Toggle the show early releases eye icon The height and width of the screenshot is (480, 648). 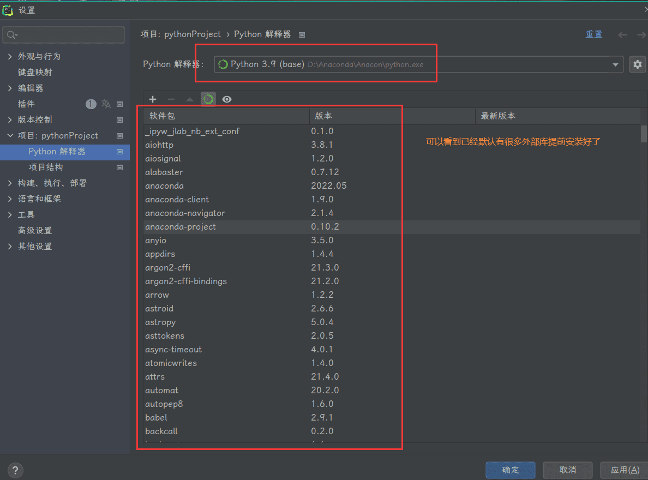coord(227,99)
